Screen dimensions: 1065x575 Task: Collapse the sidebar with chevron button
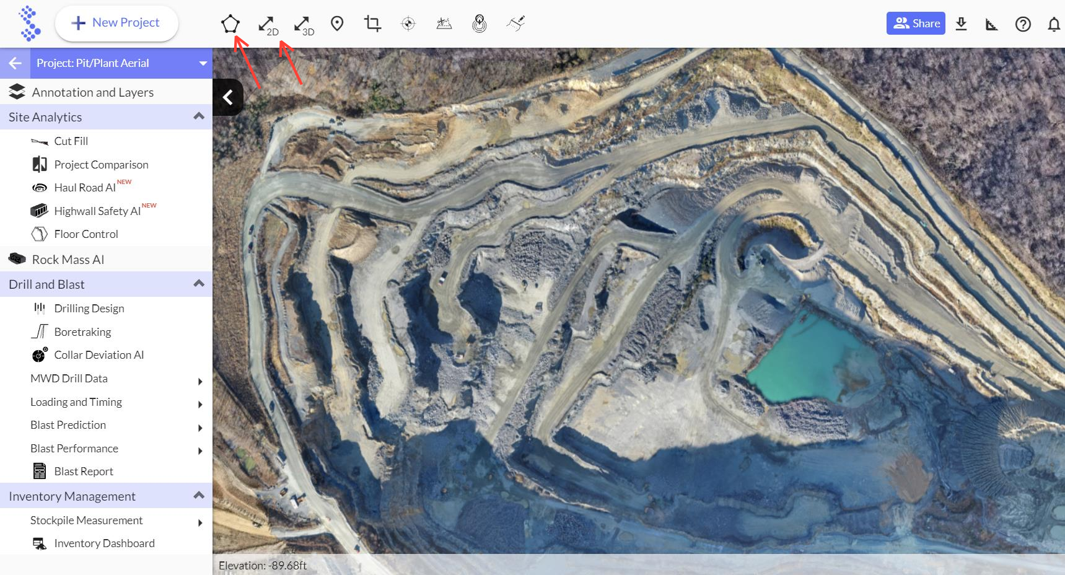228,97
